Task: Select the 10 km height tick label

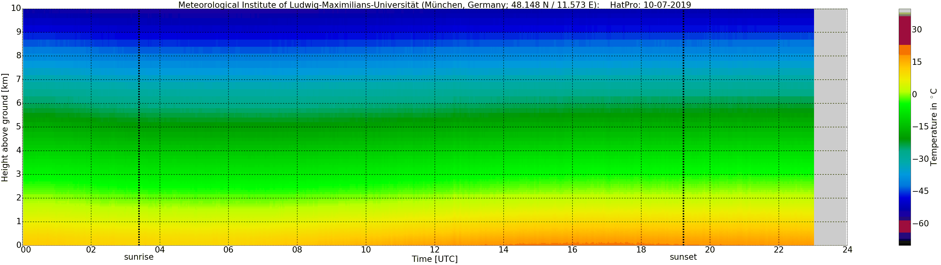Action: [16, 8]
